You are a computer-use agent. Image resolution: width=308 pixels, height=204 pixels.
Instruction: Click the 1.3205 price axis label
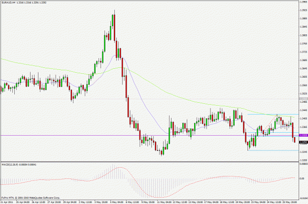[304, 160]
